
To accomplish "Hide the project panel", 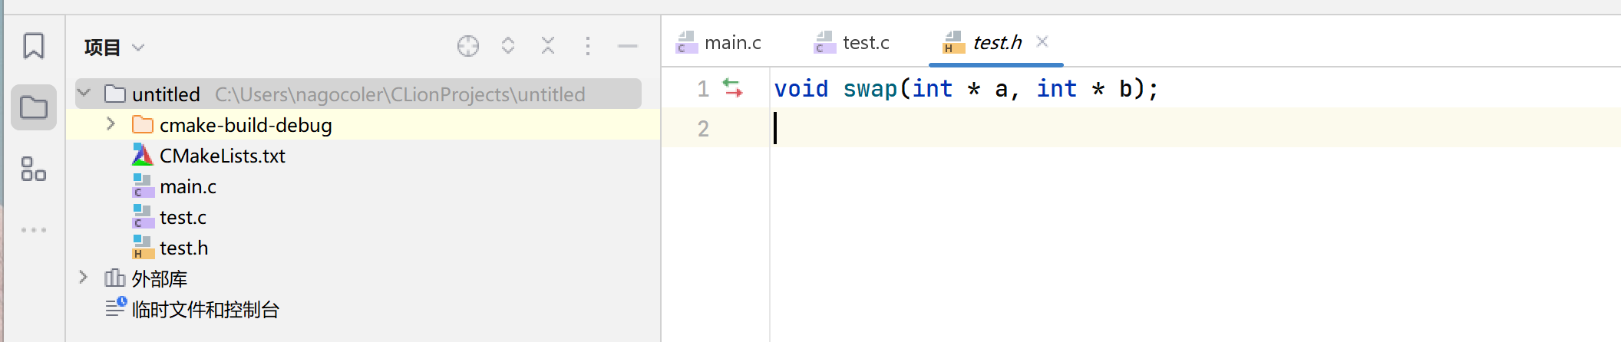I will [628, 46].
